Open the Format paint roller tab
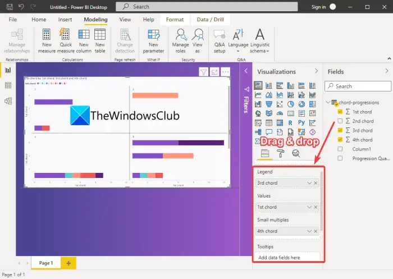 pyautogui.click(x=280, y=153)
